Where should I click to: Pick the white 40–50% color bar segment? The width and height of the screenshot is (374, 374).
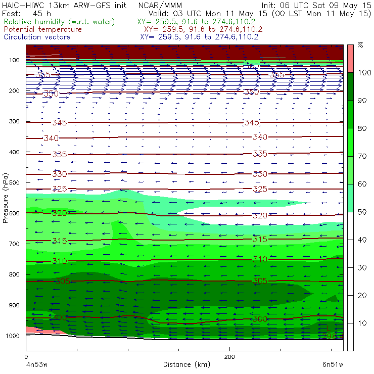pos(350,226)
